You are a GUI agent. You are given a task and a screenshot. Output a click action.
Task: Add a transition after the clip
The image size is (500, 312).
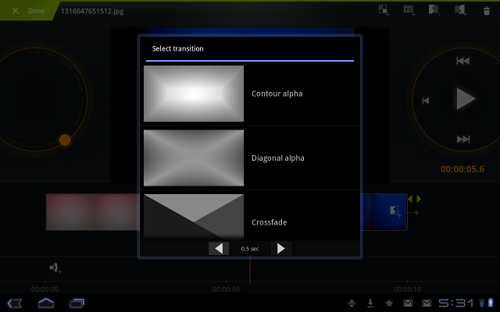pos(461,10)
